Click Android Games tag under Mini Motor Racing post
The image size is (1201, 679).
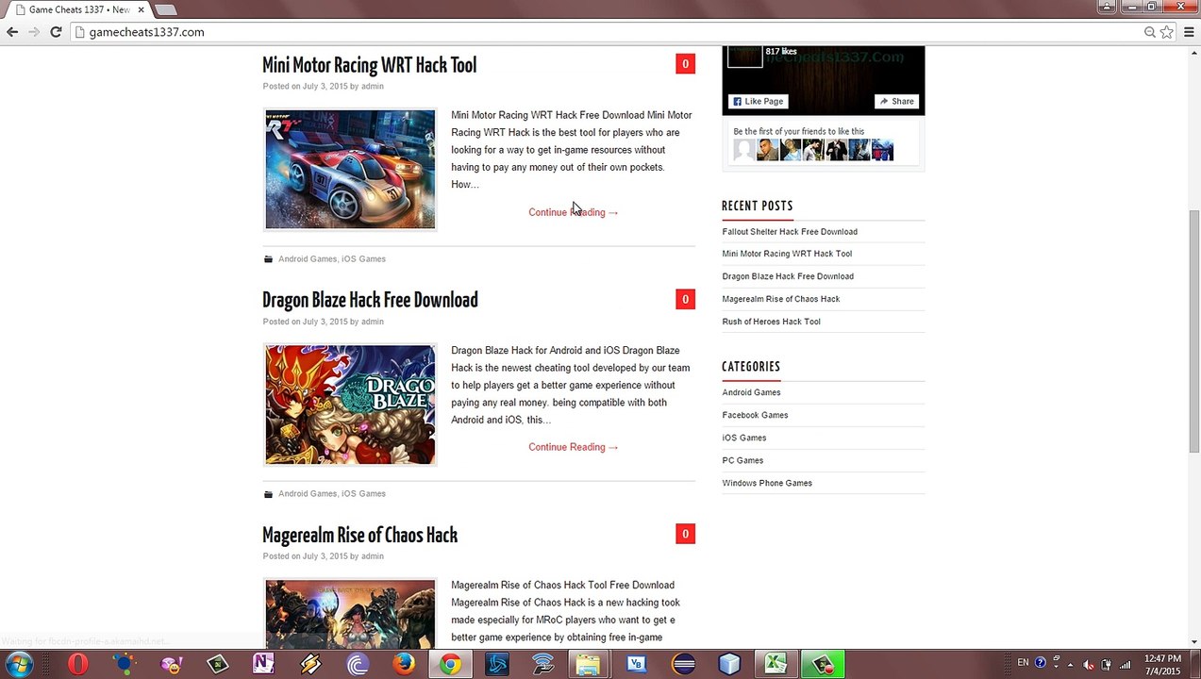click(307, 258)
